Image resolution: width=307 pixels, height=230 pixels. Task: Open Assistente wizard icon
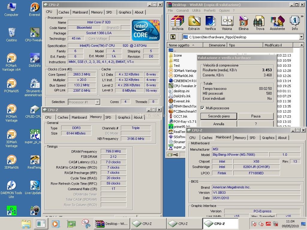click(x=277, y=23)
